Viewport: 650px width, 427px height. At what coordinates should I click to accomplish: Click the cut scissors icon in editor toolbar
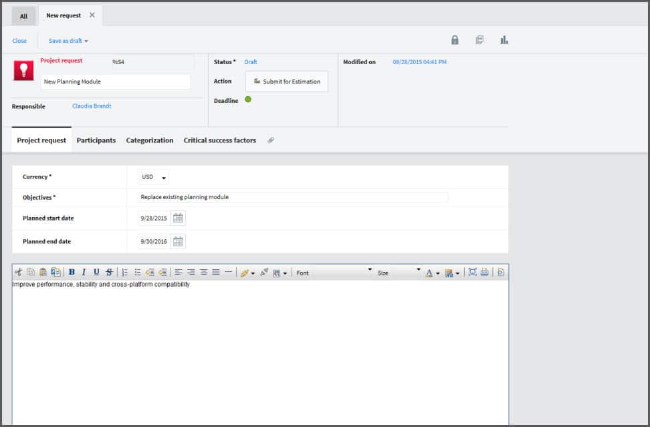click(x=18, y=273)
